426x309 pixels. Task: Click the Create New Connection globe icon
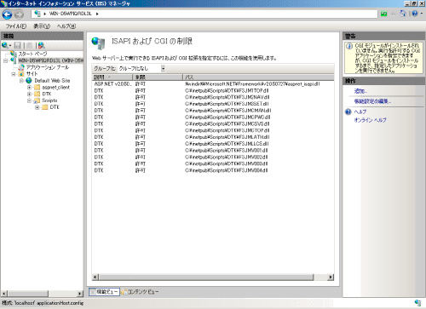click(x=5, y=45)
